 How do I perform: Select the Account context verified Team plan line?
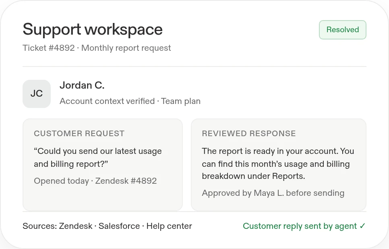coord(130,101)
